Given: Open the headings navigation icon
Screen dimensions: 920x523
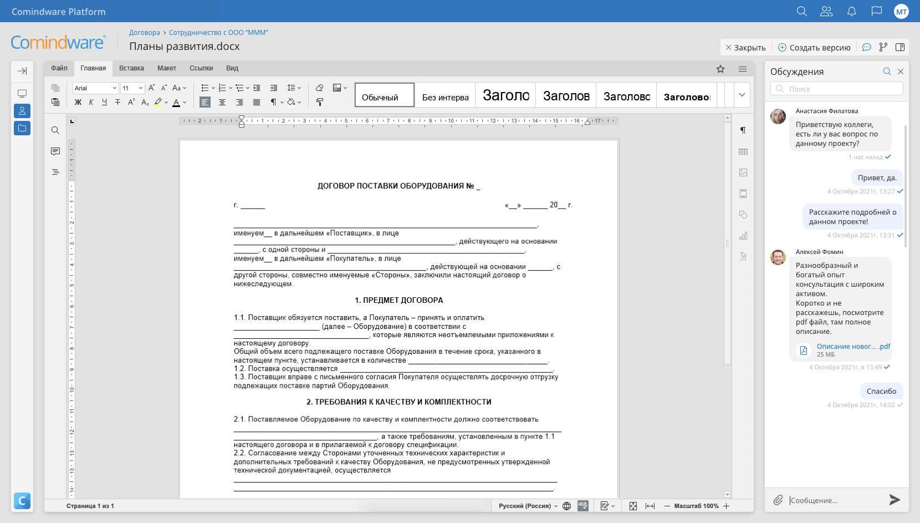Looking at the screenshot, I should 55,172.
